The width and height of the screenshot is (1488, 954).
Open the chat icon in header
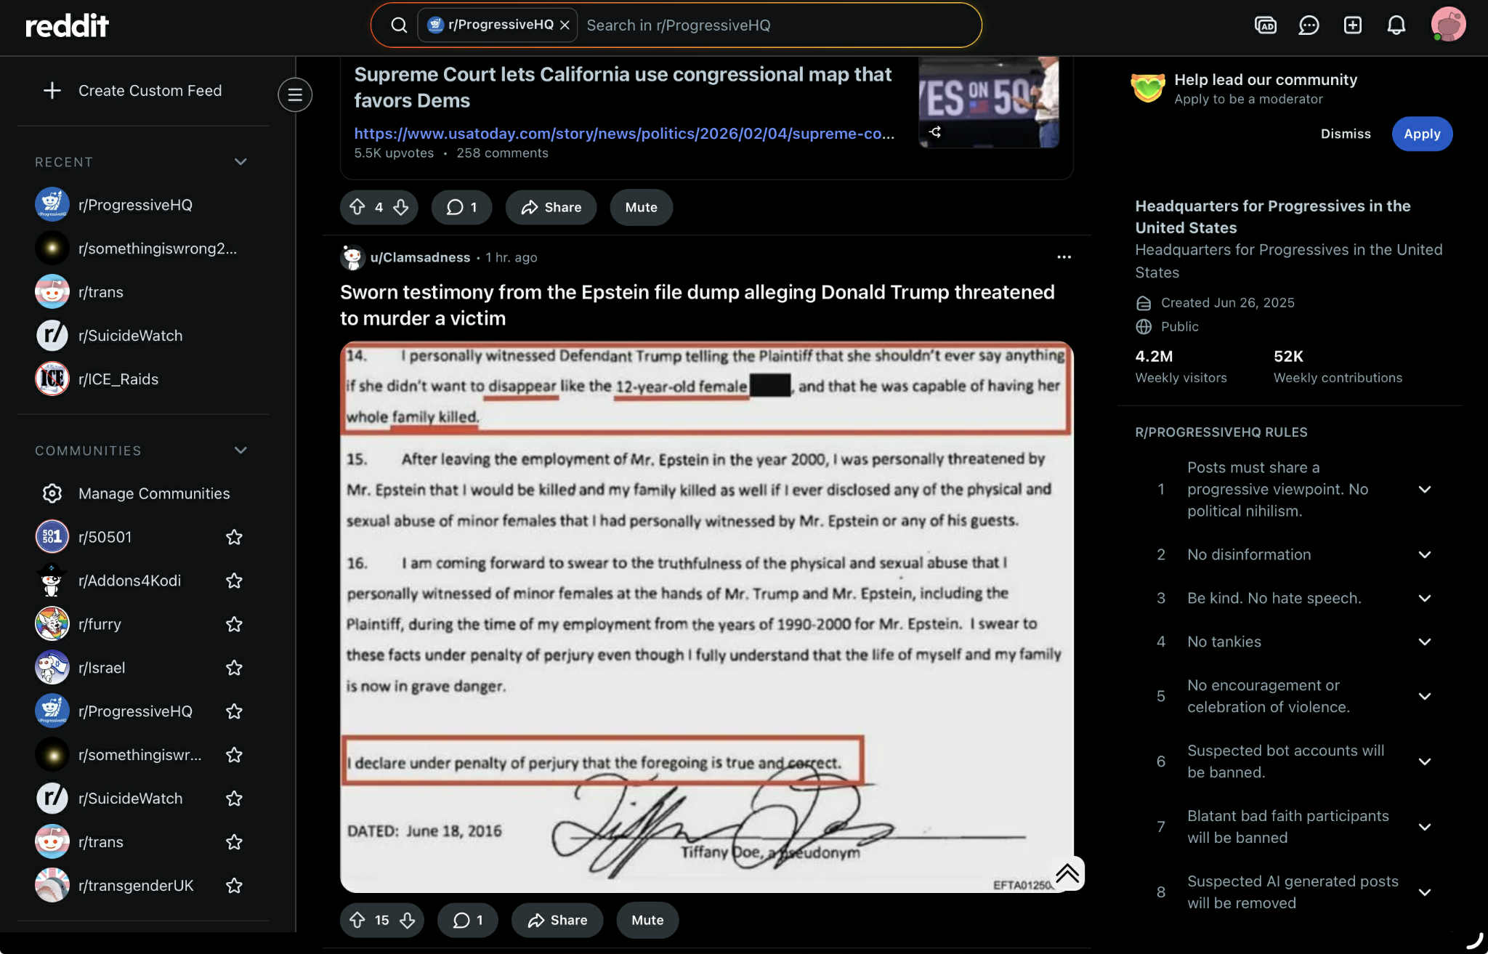point(1309,25)
